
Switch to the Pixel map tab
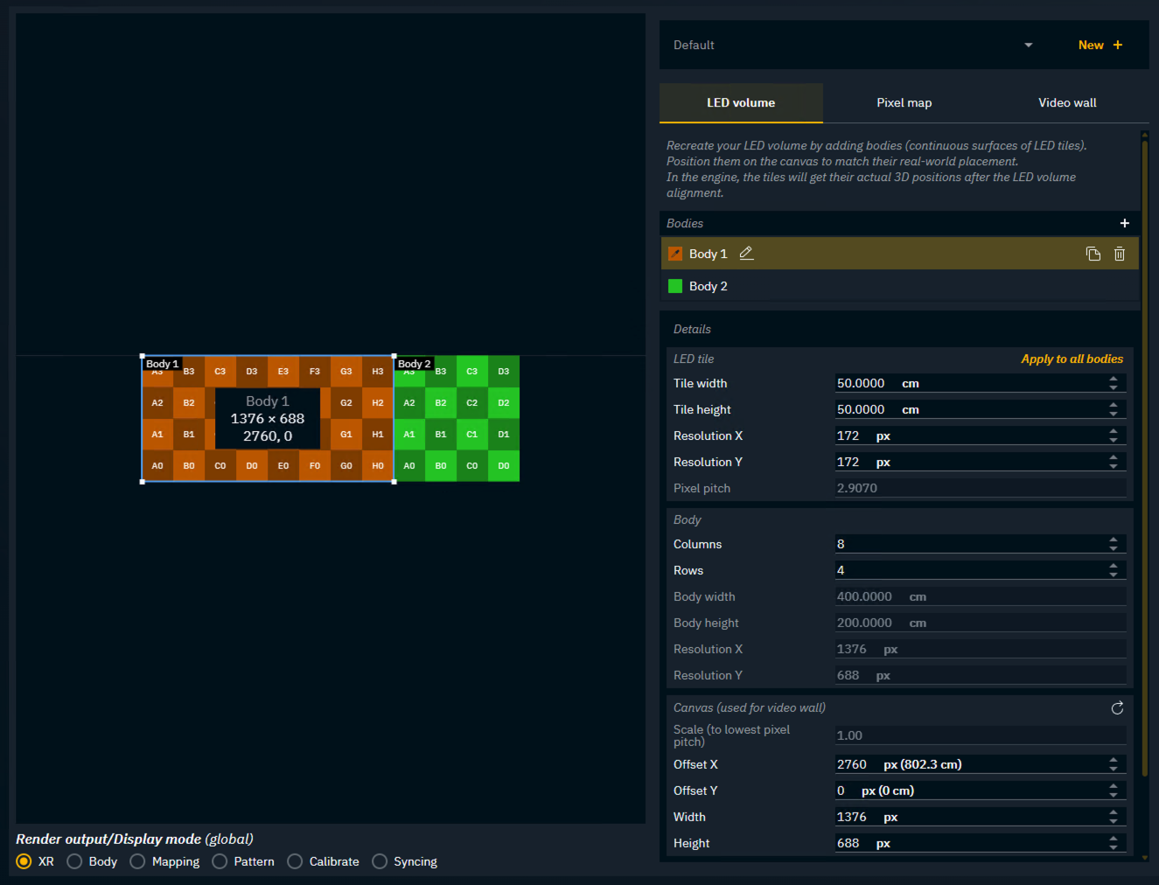(904, 102)
